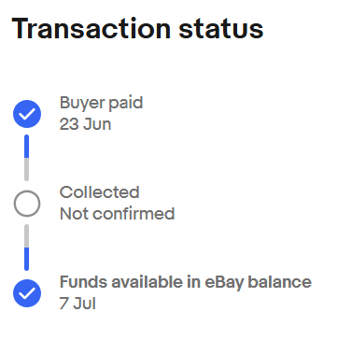Screen dimensions: 352x340
Task: Click the word paid in Buyer paid
Action: 126,104
